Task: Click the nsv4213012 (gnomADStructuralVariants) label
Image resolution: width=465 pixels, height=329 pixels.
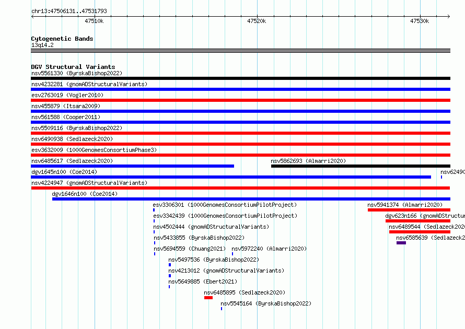Action: click(x=226, y=271)
